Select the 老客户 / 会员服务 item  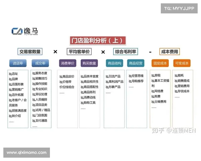[18, 103]
